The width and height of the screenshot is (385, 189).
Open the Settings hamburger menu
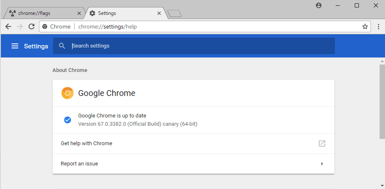pos(15,46)
